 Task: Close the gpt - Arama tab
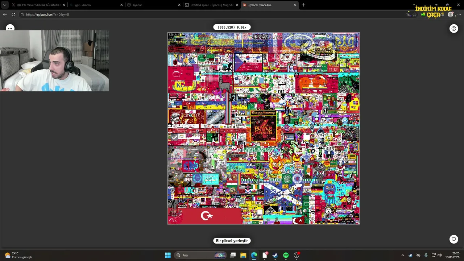coord(122,5)
